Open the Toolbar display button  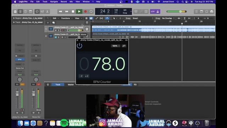click(31, 11)
